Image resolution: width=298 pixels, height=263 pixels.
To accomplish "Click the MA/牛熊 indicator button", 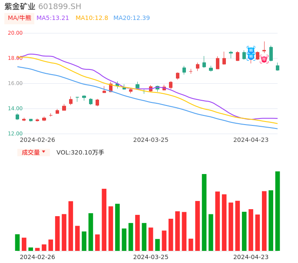I will [20, 18].
